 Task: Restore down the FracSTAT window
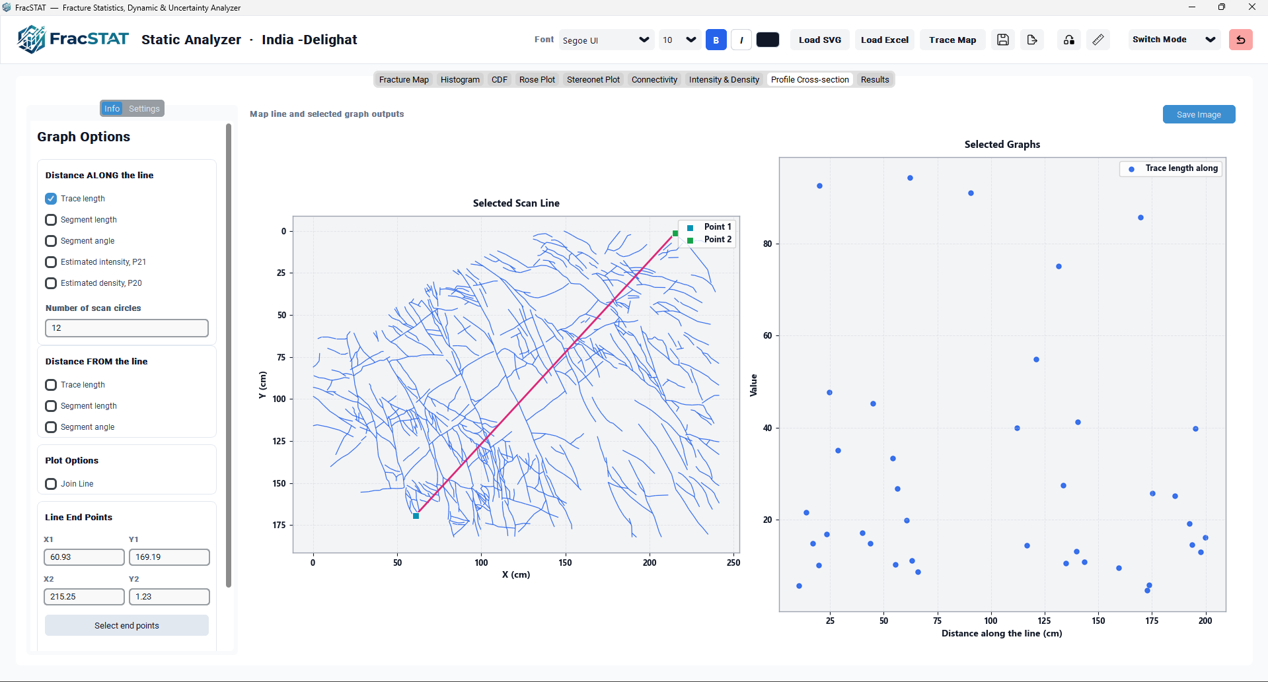click(x=1222, y=7)
